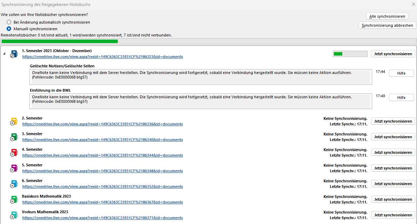Click the purple 5. Semester notebook icon
Screen dimensions: 417x224
(x=14, y=168)
